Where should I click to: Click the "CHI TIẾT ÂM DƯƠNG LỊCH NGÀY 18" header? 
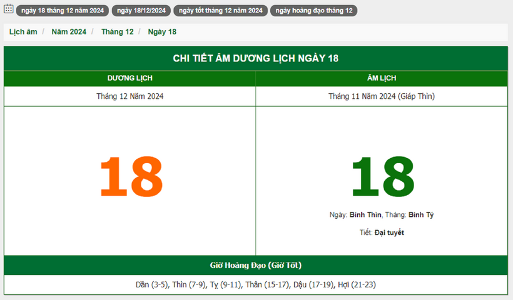pos(255,58)
